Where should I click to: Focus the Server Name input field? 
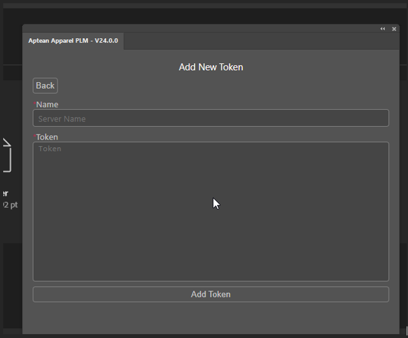pyautogui.click(x=211, y=118)
